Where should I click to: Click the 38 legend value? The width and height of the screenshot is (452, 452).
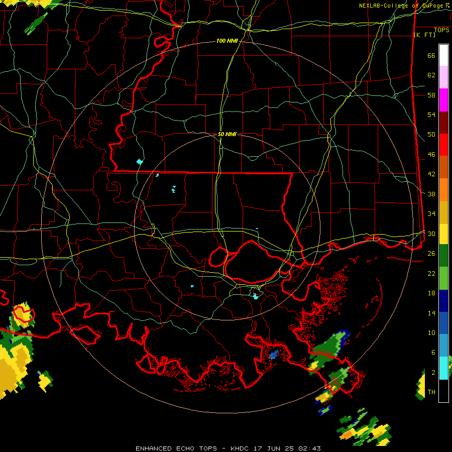pos(431,194)
